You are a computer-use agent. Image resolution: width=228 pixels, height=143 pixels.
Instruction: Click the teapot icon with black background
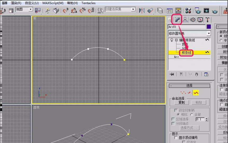tap(206, 11)
